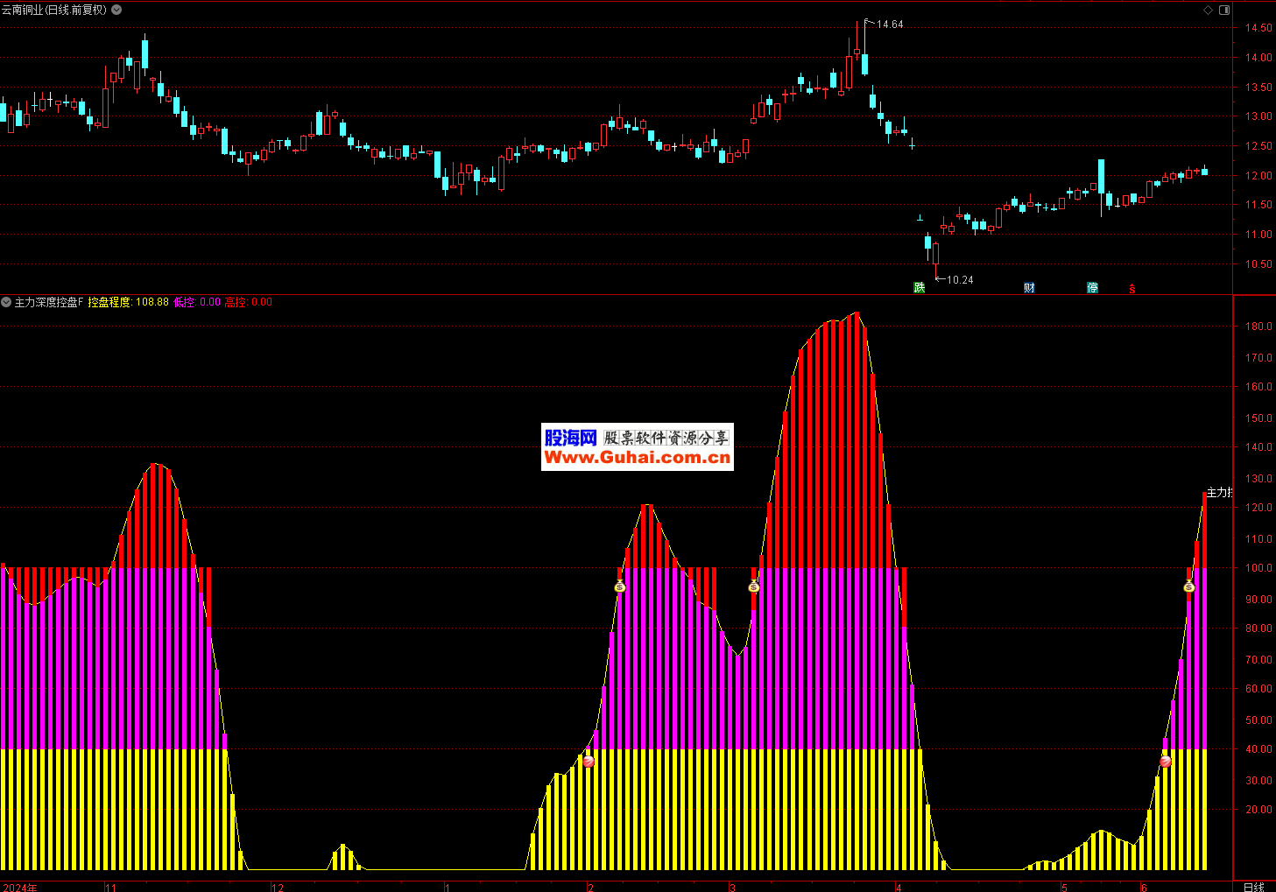Image resolution: width=1276 pixels, height=892 pixels.
Task: Click the teal 停 info marker
Action: pos(1092,287)
